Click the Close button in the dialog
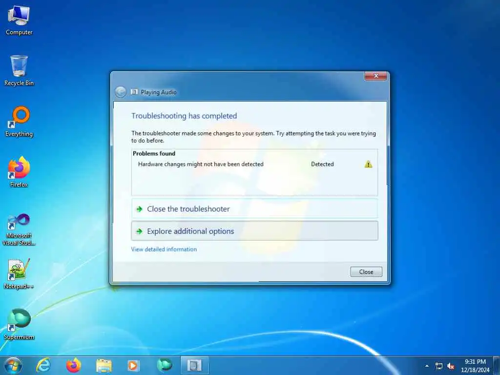 [x=366, y=271]
